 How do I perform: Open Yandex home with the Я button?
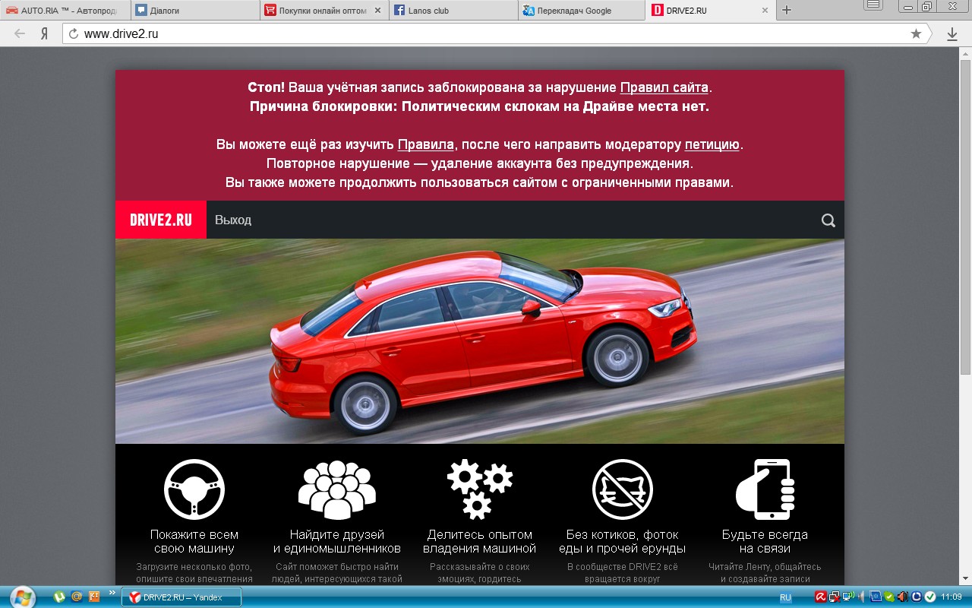click(x=45, y=33)
